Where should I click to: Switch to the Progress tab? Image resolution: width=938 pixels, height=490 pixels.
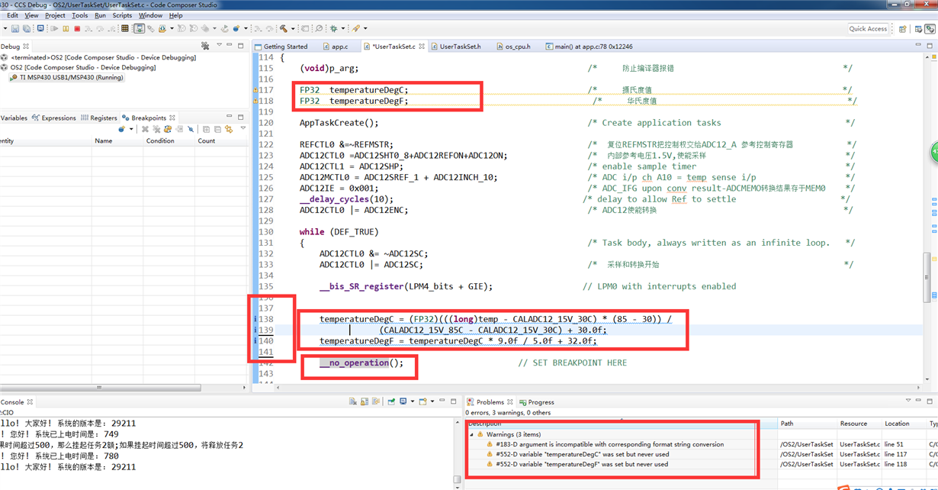point(537,401)
